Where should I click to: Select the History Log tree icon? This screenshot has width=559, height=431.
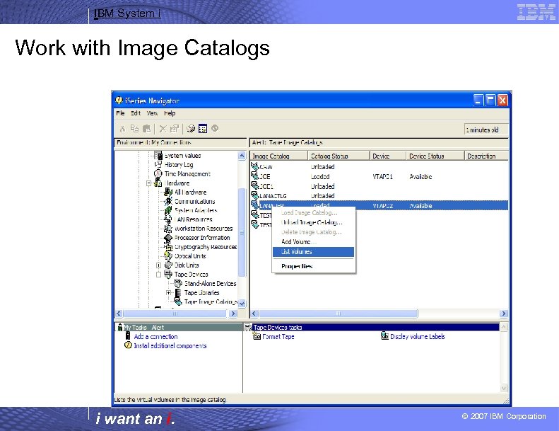point(158,165)
